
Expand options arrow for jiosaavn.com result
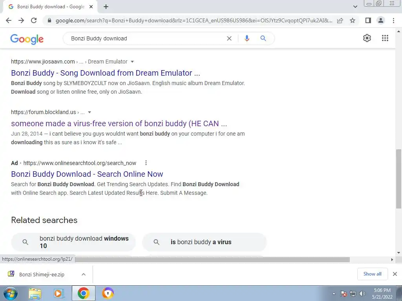(132, 62)
